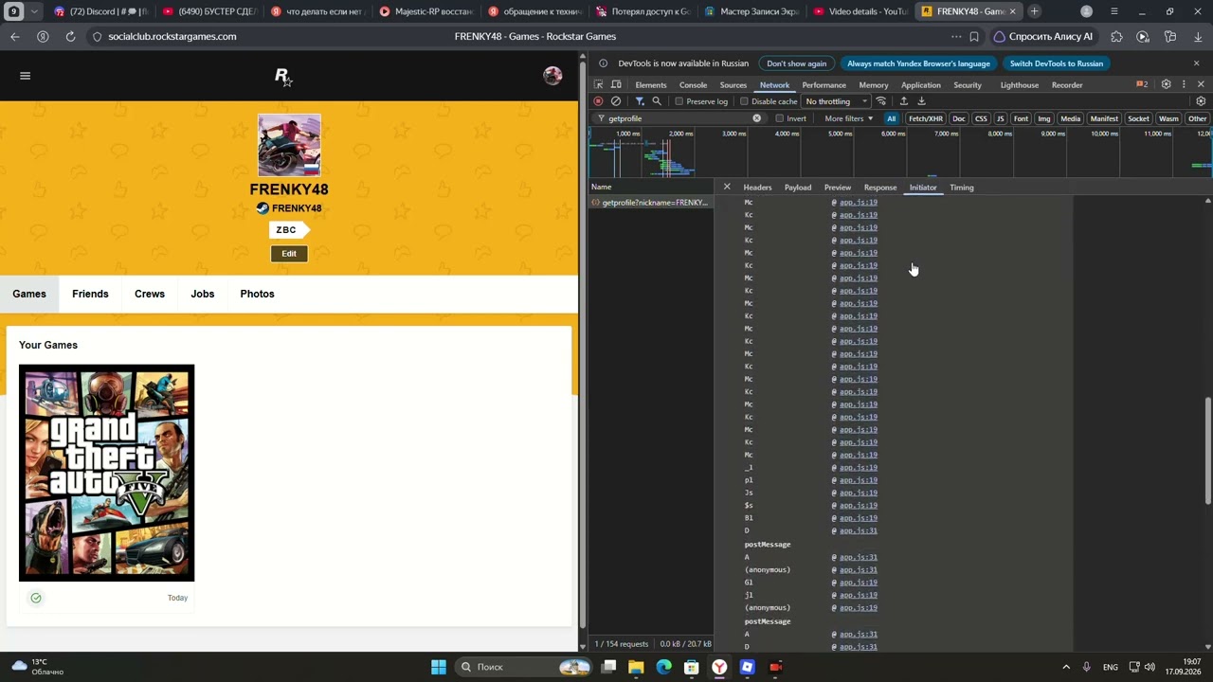Clear the network log

[616, 101]
